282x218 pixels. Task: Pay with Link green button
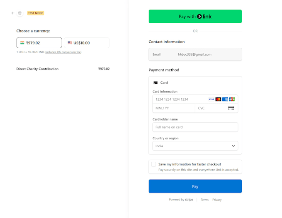(195, 16)
